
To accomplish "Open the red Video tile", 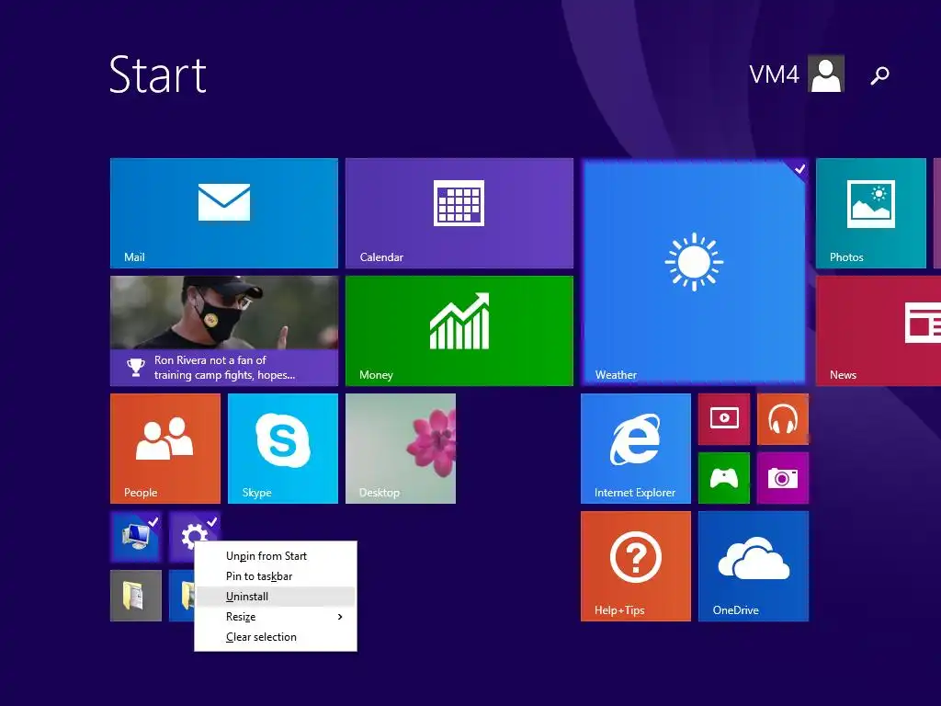I will [724, 419].
